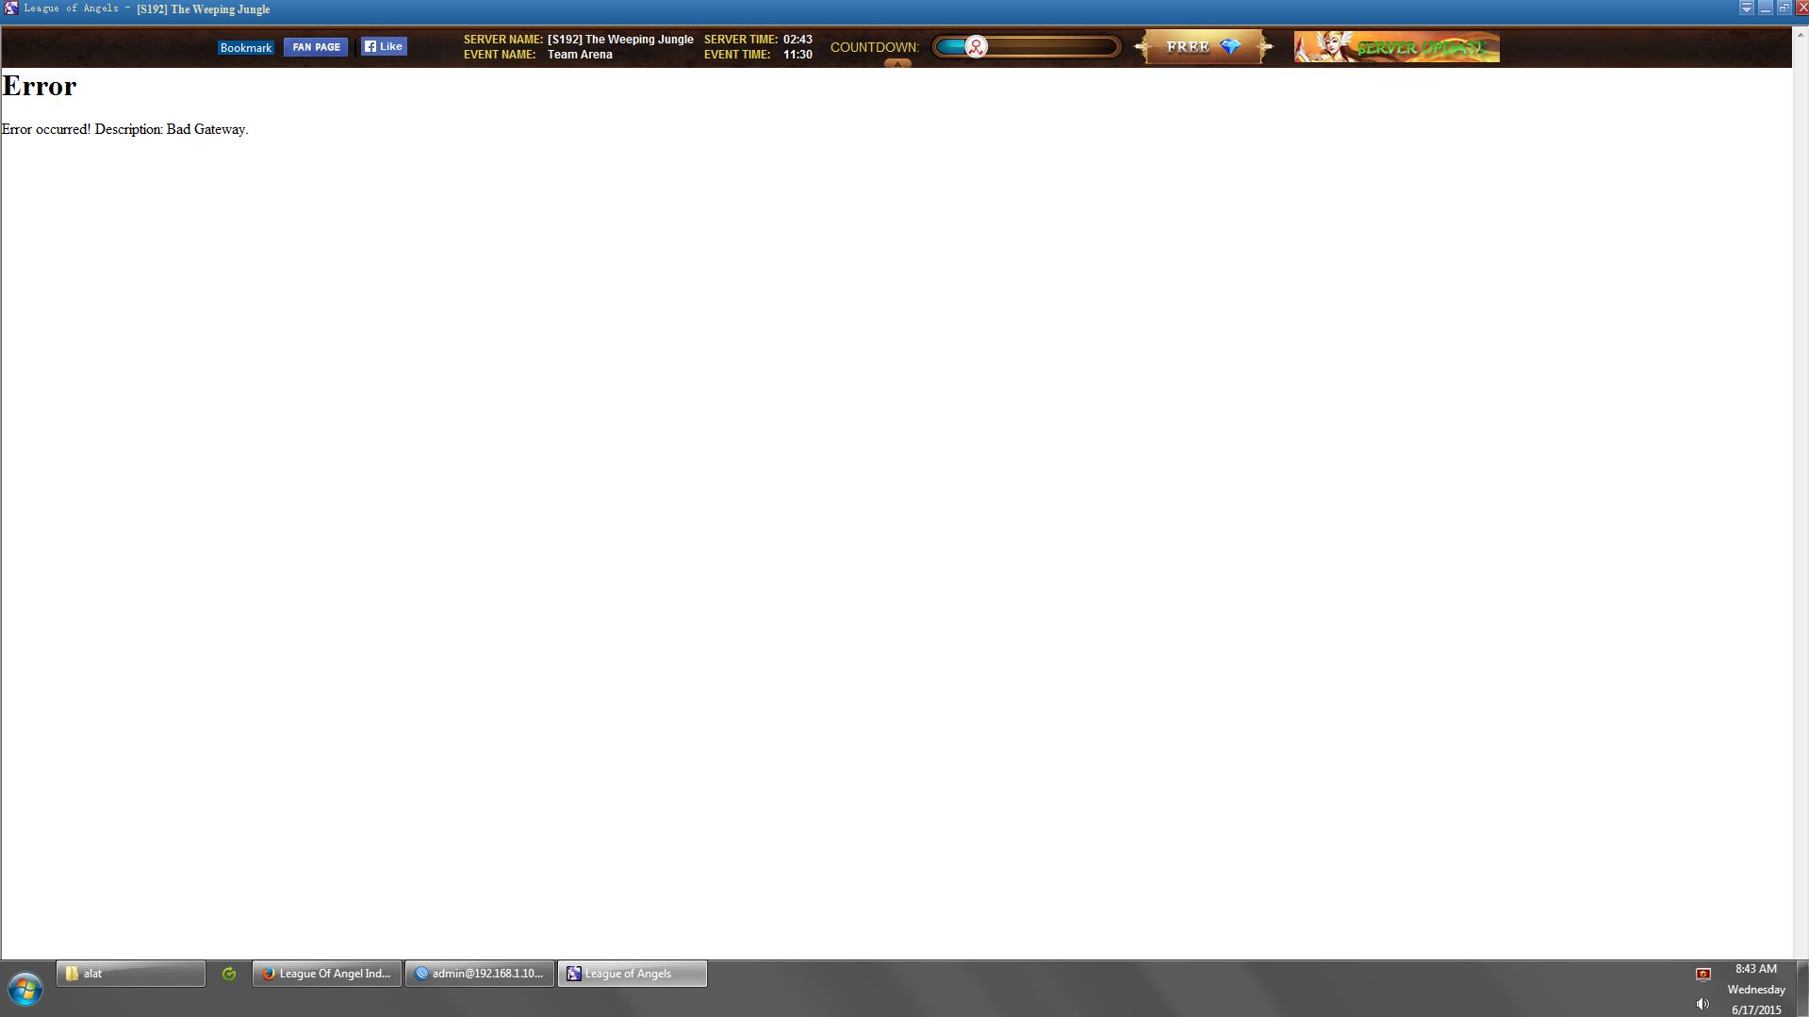
Task: Open the title bar dropdown menu button
Action: [x=1746, y=8]
